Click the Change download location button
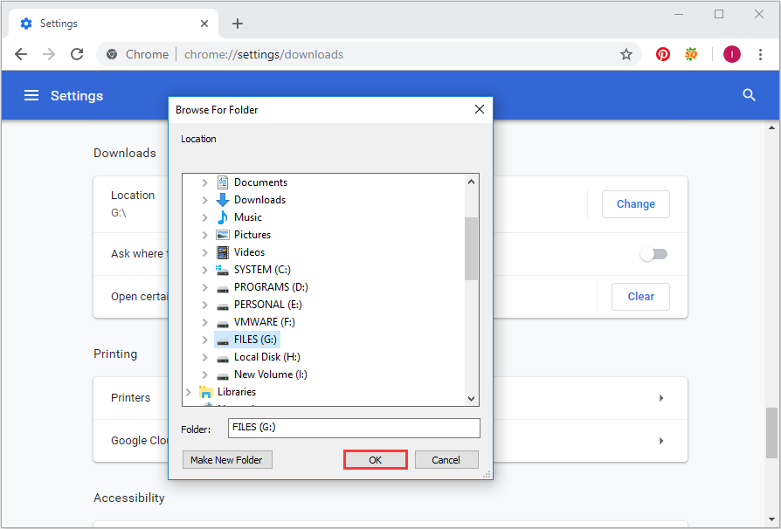781x529 pixels. coord(636,204)
